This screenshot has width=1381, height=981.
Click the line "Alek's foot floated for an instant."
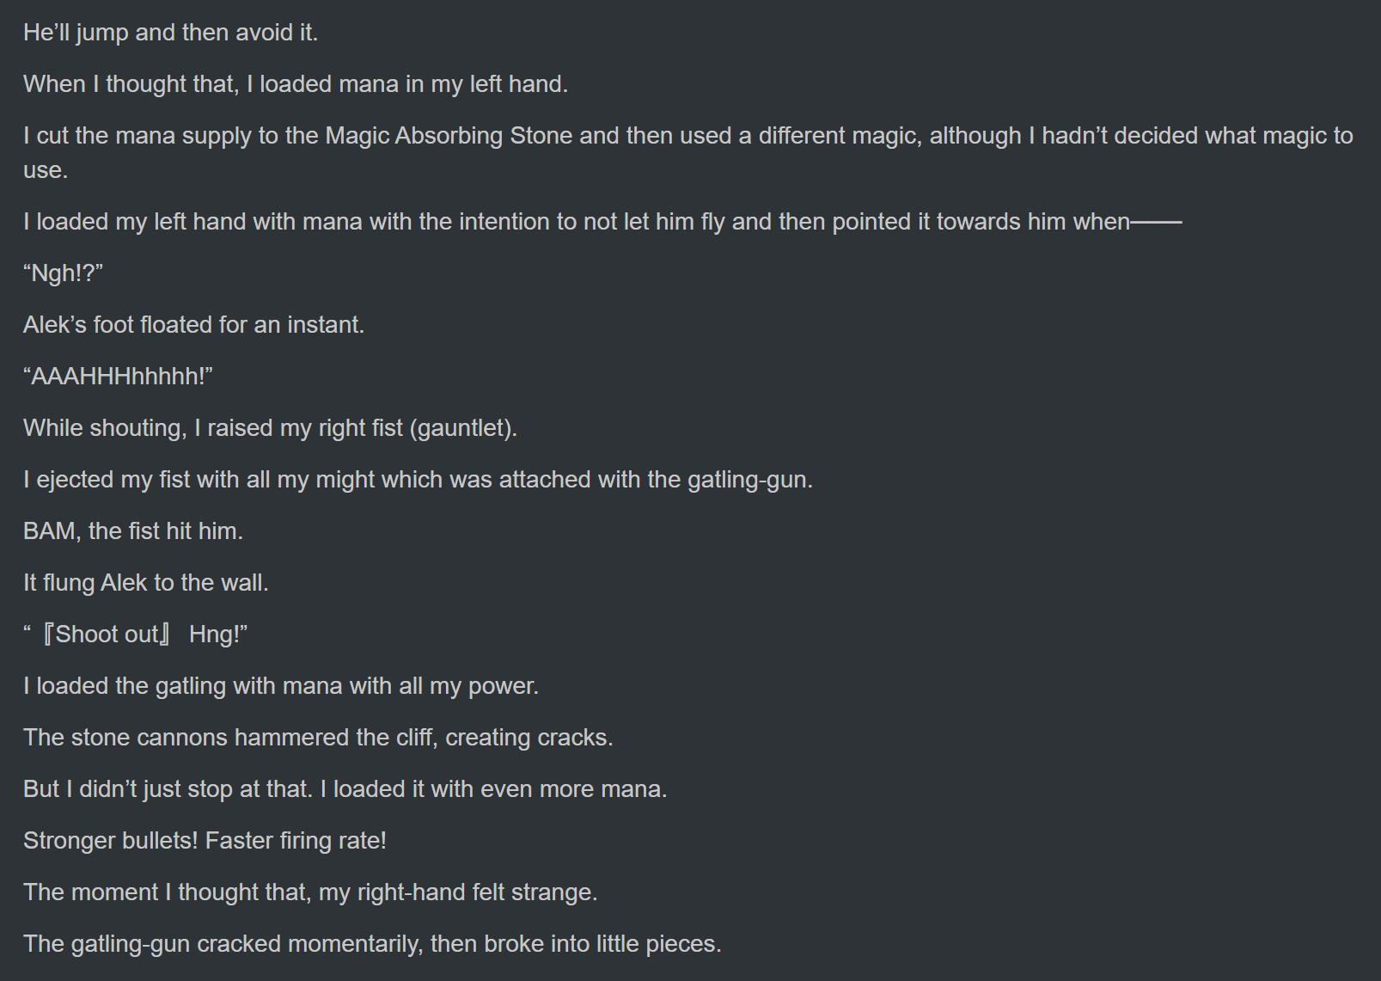click(194, 325)
